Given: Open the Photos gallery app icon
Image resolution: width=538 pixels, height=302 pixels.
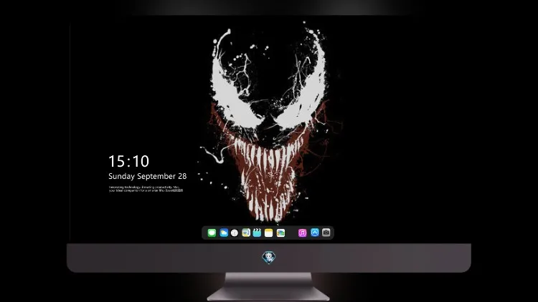Looking at the screenshot, I should pyautogui.click(x=280, y=233).
